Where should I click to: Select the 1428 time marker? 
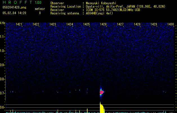pos(137,25)
